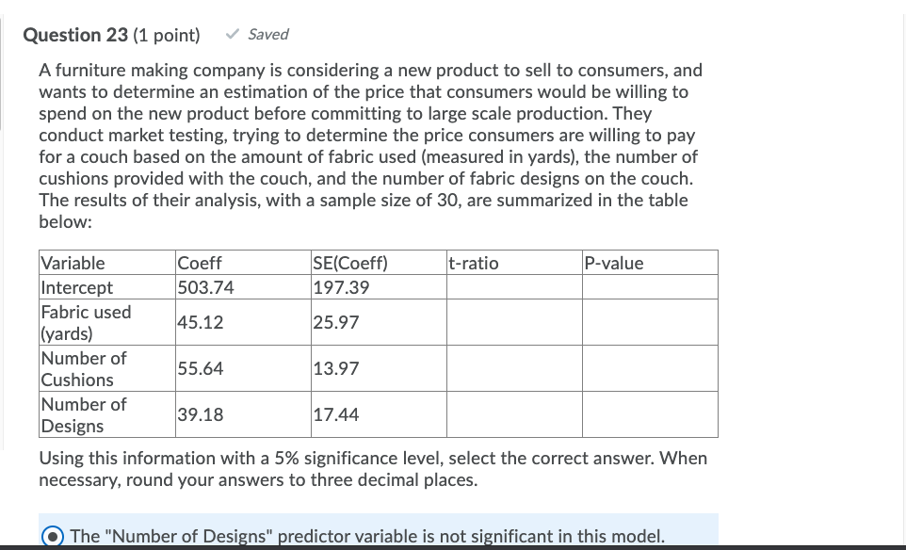Click the SE(Coeff) column header
This screenshot has width=906, height=550.
pos(349,263)
